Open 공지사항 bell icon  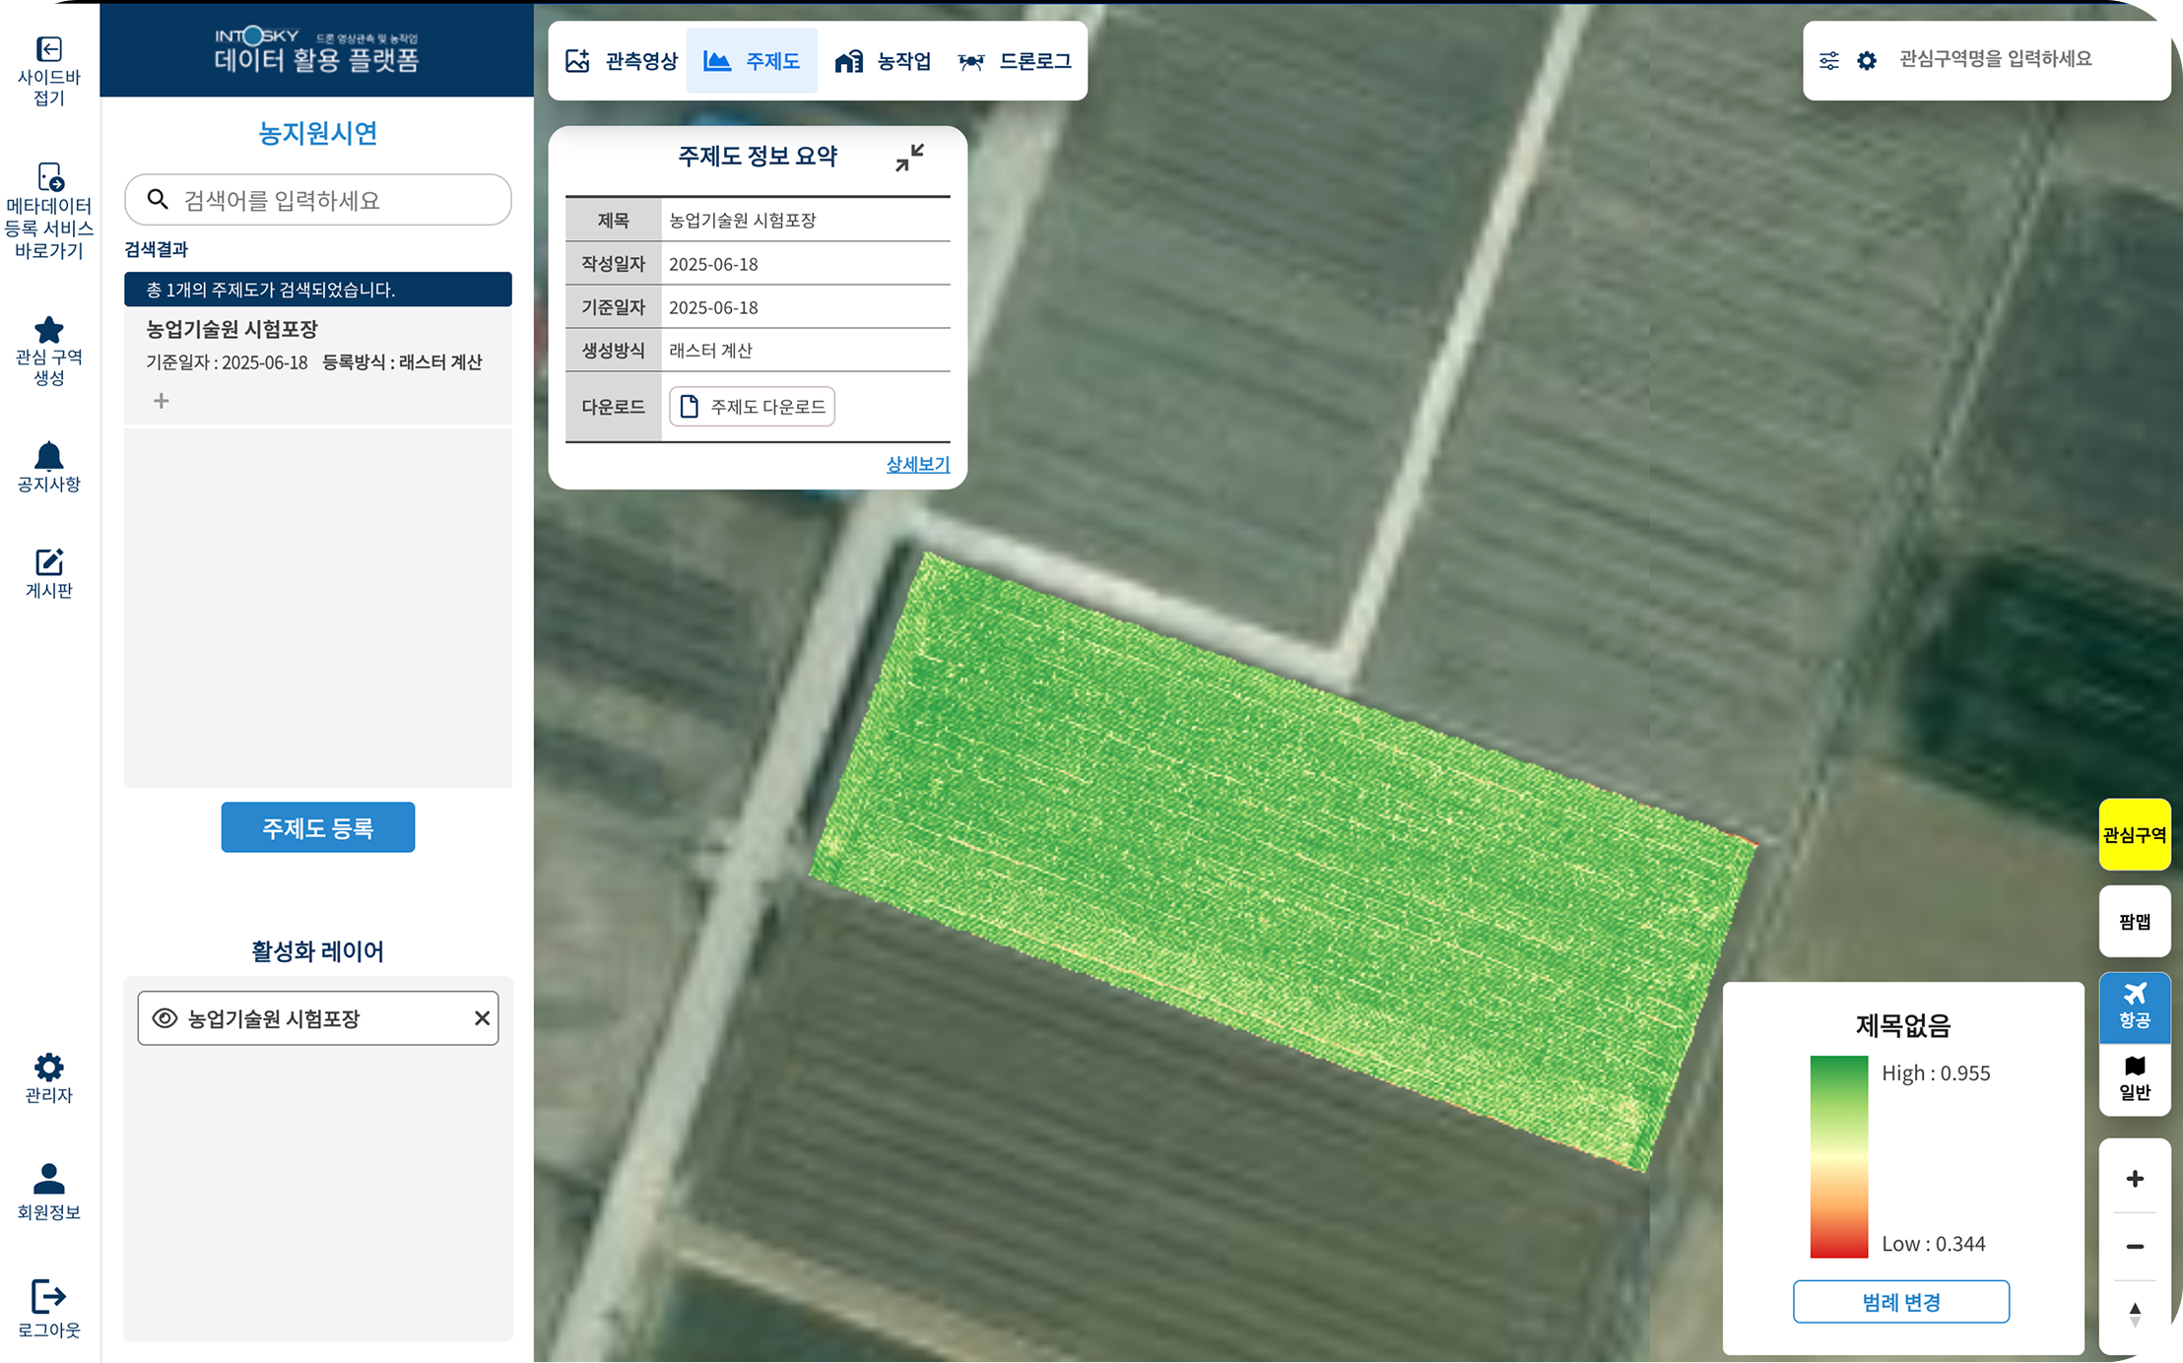[49, 457]
